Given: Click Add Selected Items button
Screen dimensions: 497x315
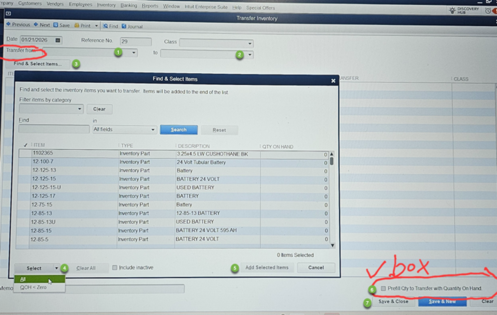Looking at the screenshot, I should click(267, 268).
